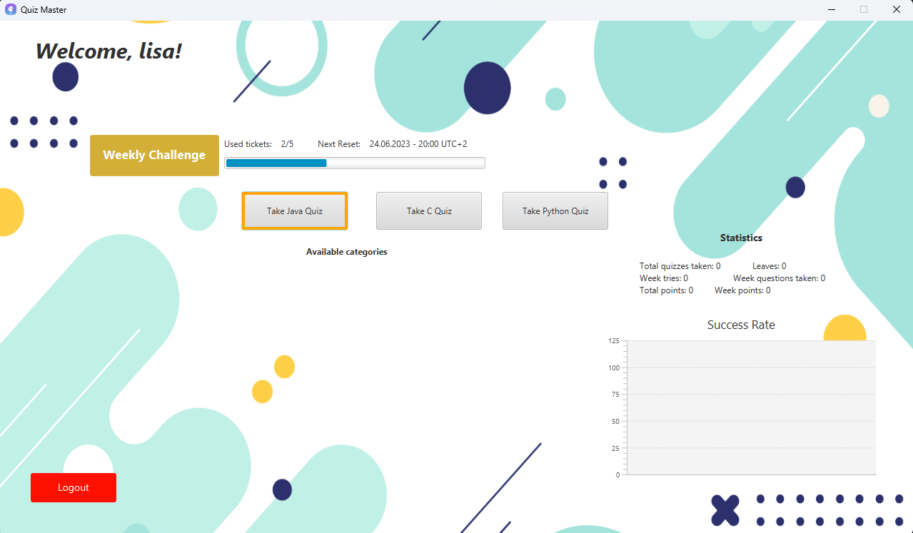Click the Next Reset date text
This screenshot has height=533, width=913.
point(418,144)
